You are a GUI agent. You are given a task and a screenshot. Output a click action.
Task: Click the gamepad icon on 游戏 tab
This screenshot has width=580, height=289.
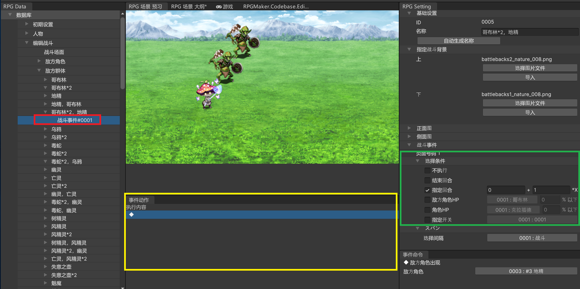(x=219, y=7)
